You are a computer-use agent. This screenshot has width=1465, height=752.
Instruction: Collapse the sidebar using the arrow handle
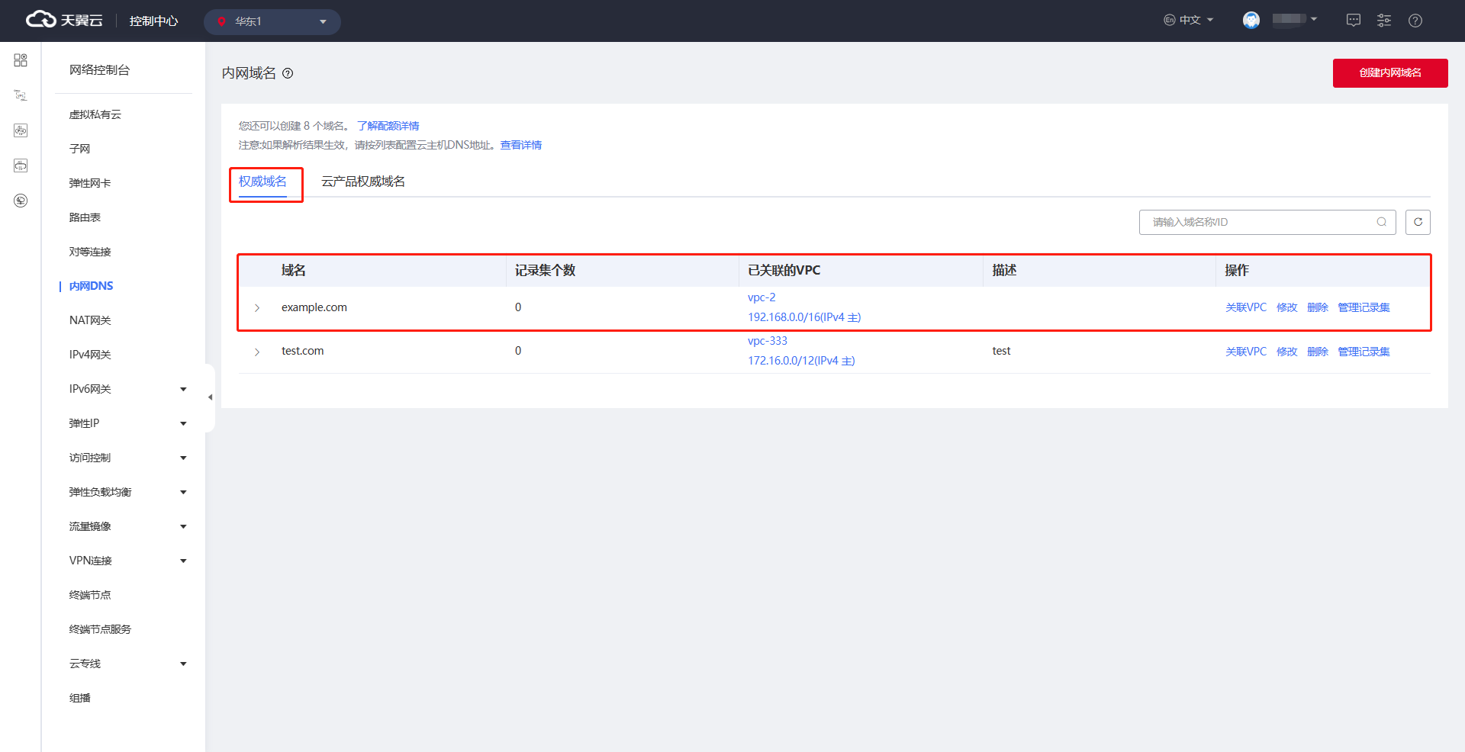point(210,397)
